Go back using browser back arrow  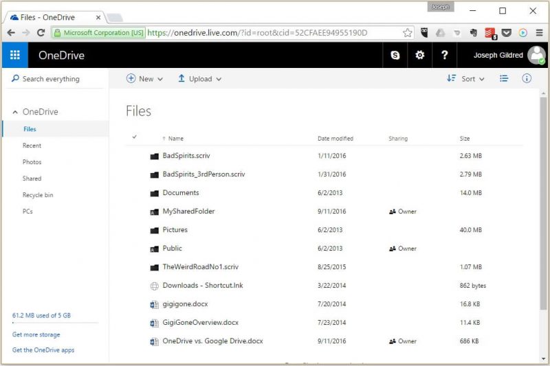11,32
